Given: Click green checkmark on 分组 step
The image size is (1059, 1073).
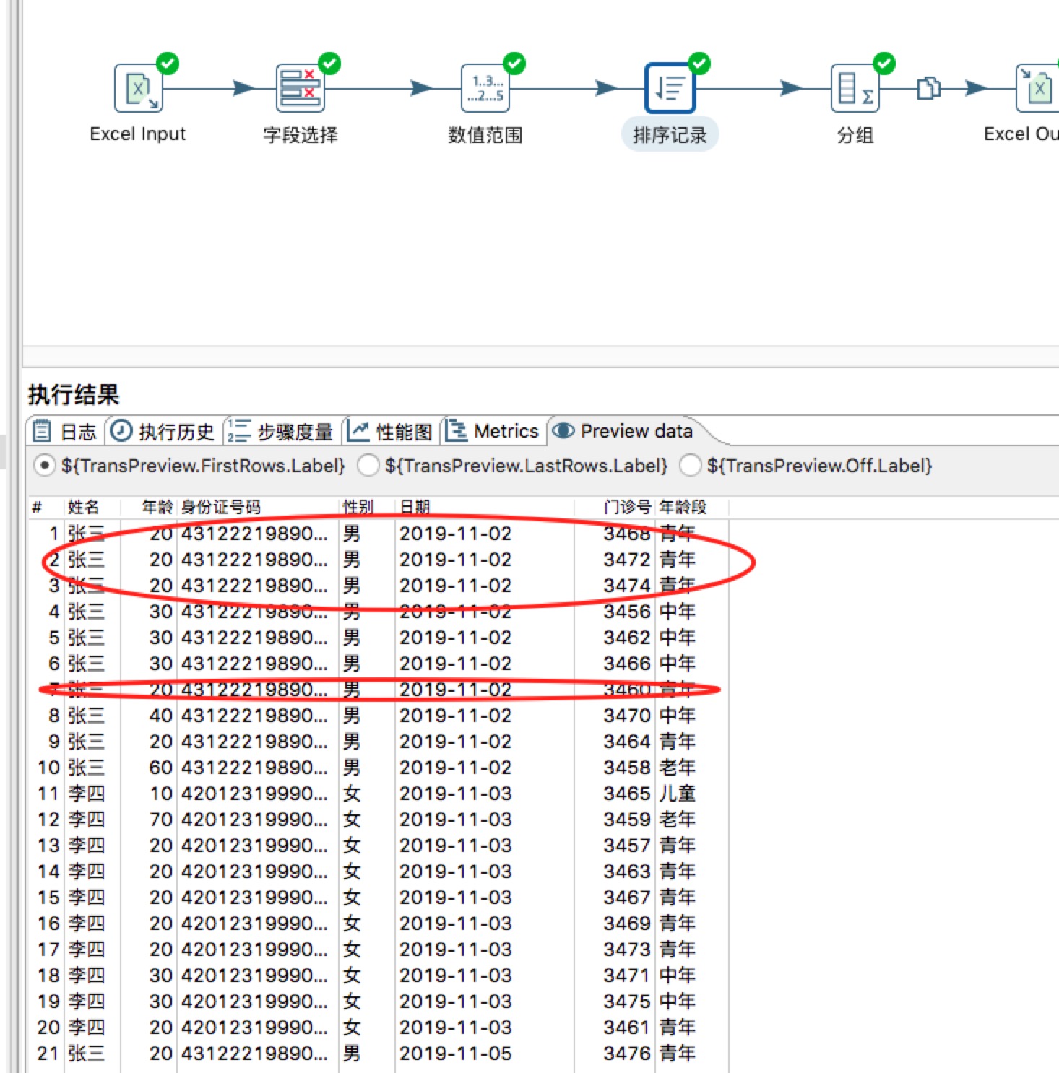Looking at the screenshot, I should click(x=884, y=64).
